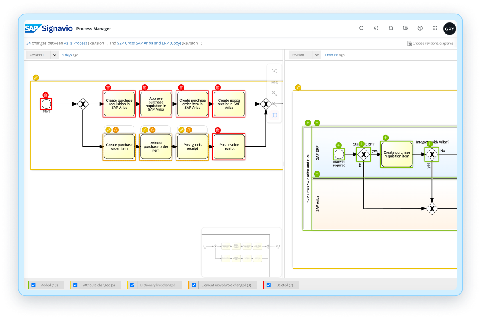Open the apps grid launcher
Screen dimensions: 481x319
pos(435,28)
